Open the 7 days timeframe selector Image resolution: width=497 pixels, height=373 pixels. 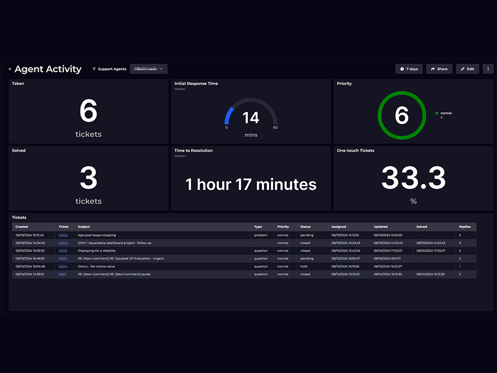409,69
